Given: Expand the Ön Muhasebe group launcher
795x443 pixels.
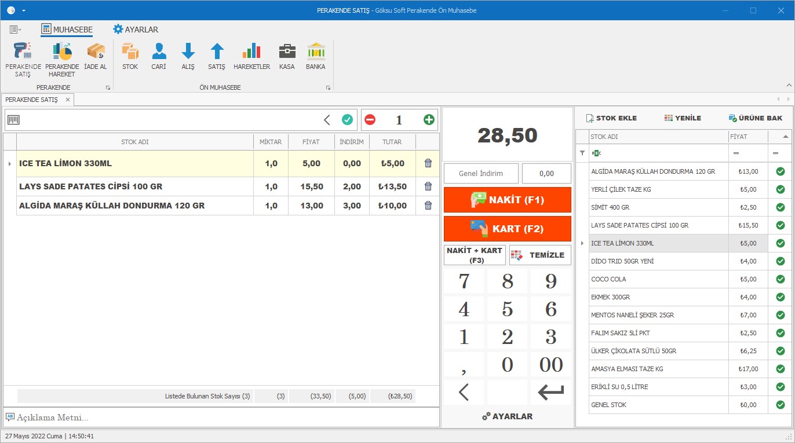Looking at the screenshot, I should [328, 88].
